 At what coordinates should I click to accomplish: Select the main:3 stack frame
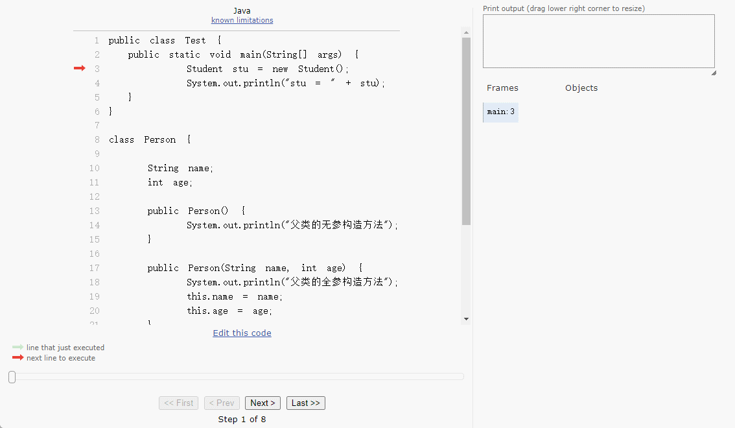pos(500,112)
